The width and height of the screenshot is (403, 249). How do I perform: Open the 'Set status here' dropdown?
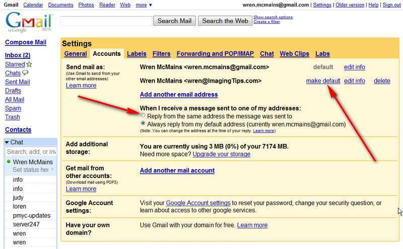52,170
